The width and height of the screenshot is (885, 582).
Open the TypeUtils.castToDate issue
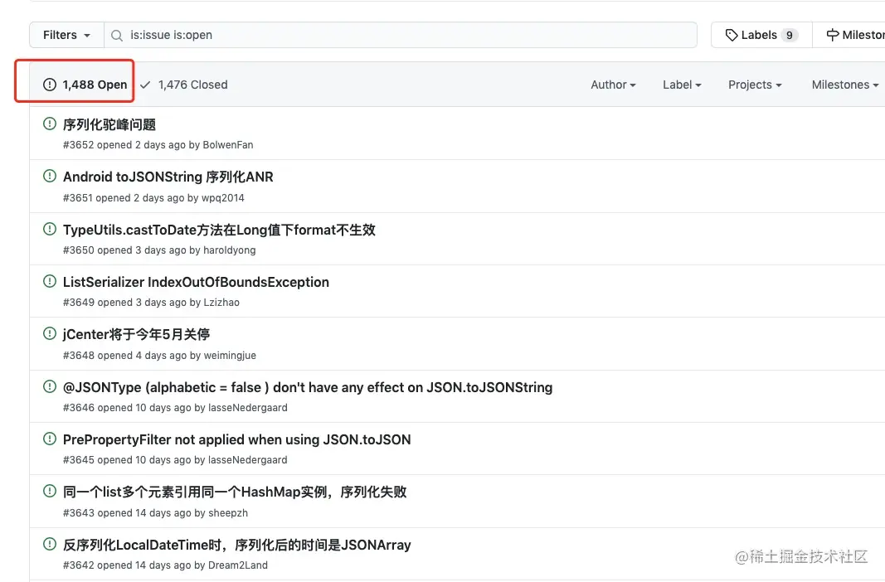coord(219,230)
